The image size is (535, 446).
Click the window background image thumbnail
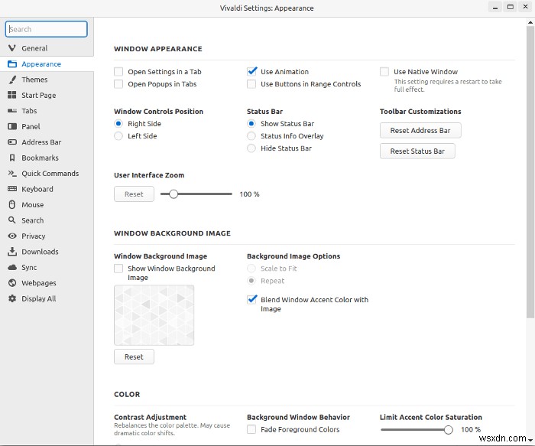[x=154, y=315]
